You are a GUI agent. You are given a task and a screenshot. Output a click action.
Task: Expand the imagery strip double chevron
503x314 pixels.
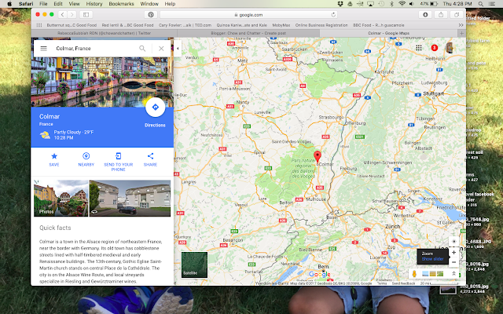[453, 274]
